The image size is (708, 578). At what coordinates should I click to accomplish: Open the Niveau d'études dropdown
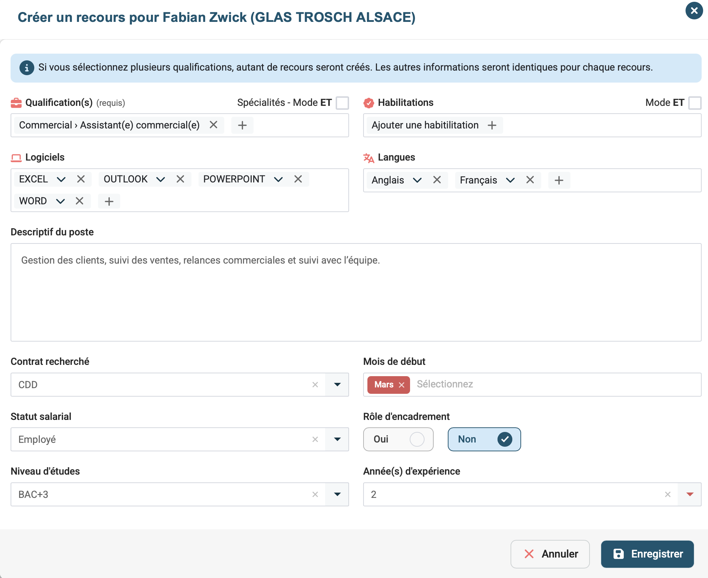[337, 494]
